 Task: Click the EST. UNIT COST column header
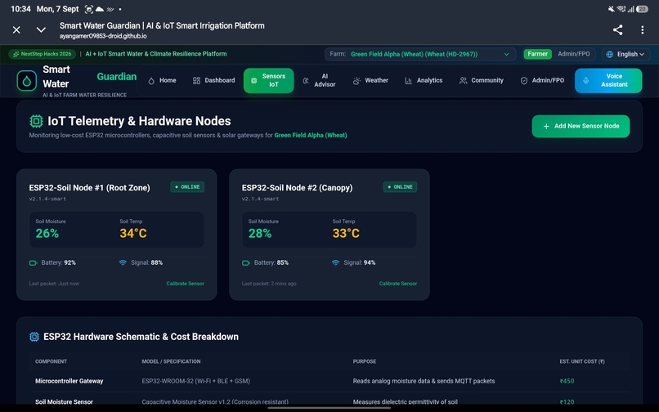tap(582, 361)
